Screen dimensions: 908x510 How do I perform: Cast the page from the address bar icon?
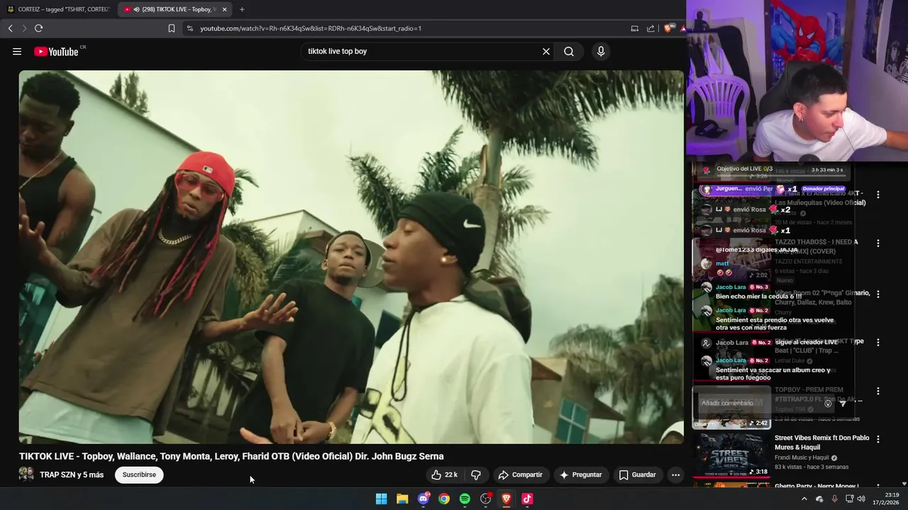tap(634, 28)
